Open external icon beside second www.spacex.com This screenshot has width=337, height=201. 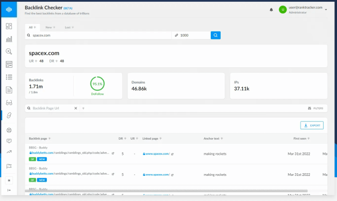tap(173, 175)
